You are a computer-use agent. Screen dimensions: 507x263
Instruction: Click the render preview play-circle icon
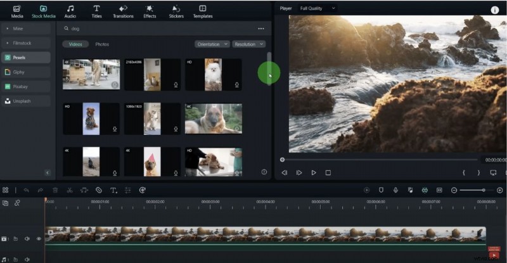(367, 190)
